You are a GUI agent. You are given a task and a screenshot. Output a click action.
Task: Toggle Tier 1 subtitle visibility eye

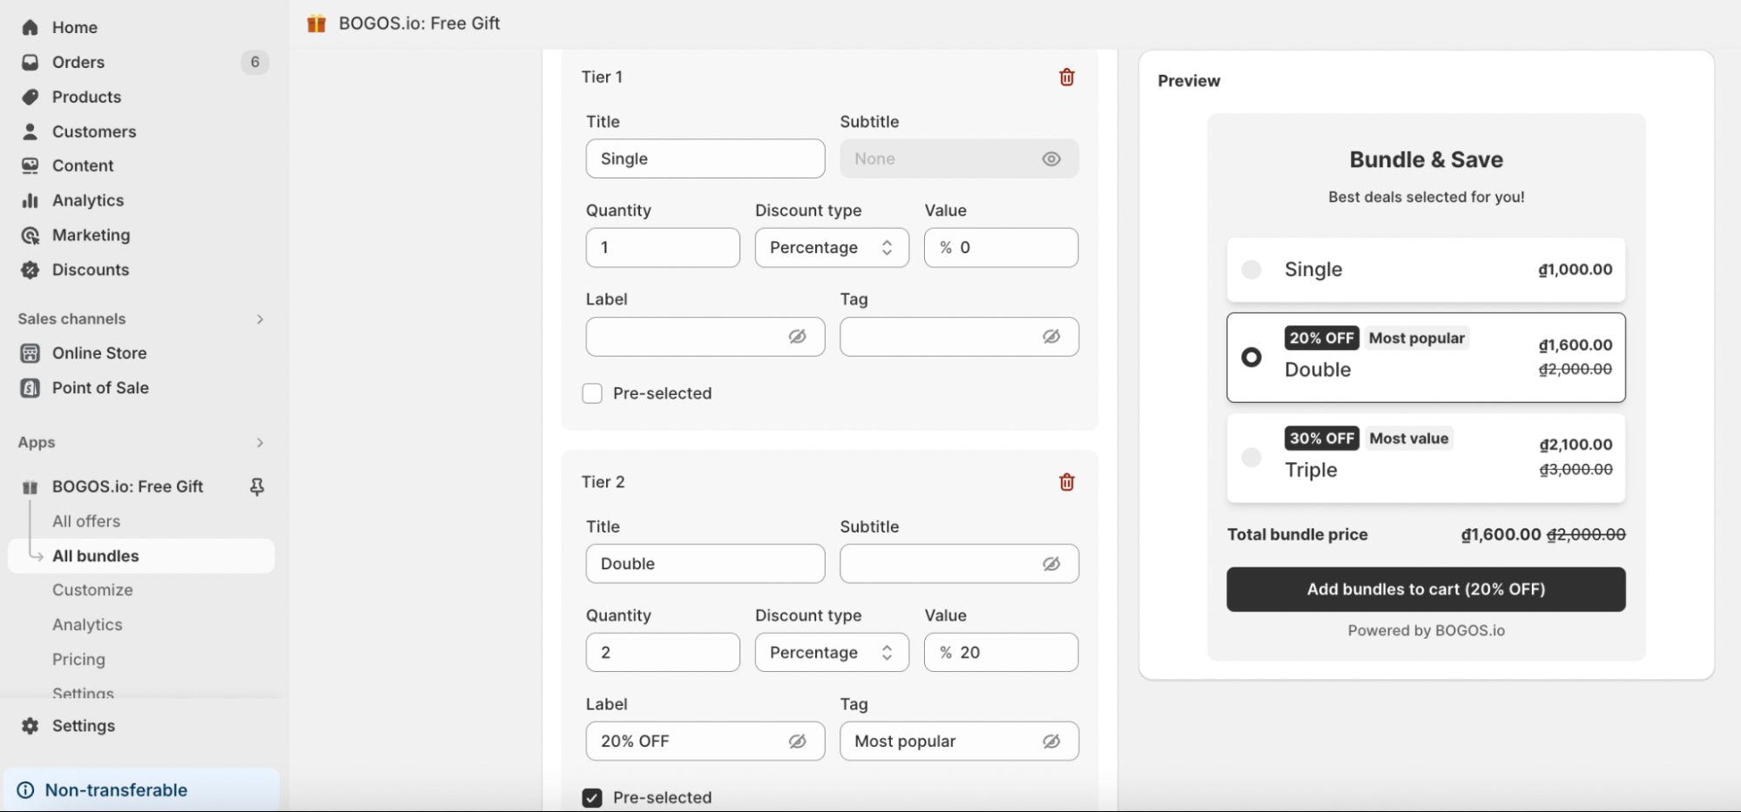1051,159
